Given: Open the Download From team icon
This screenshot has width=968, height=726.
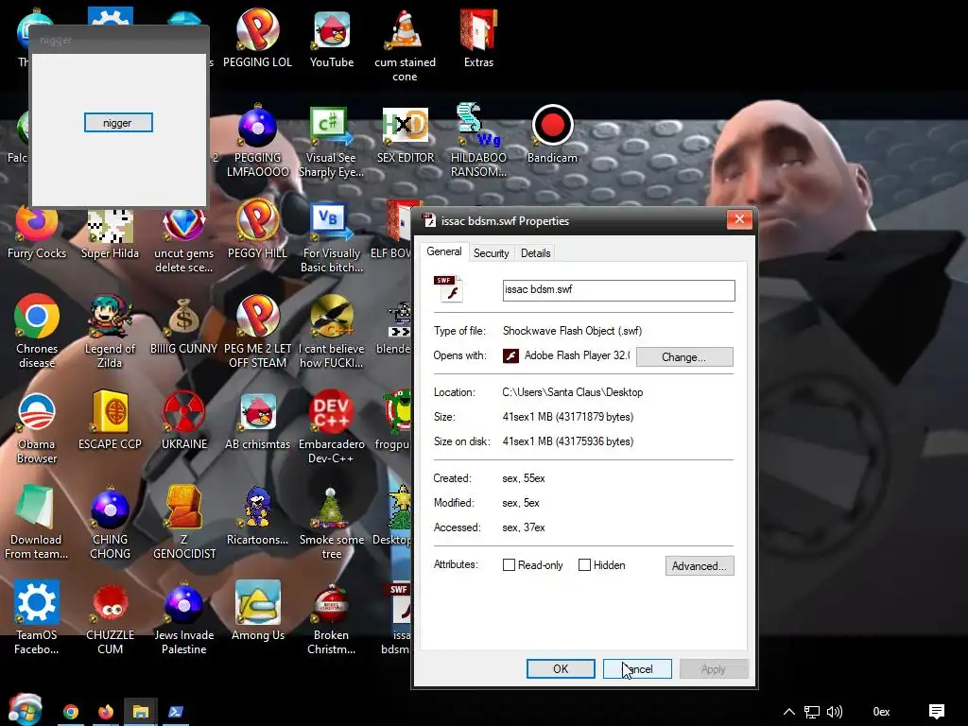Looking at the screenshot, I should pos(36,523).
